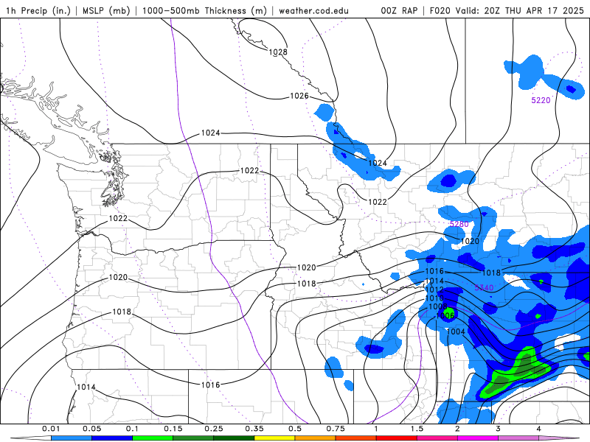Click the yellow legend color segment

pyautogui.click(x=274, y=438)
